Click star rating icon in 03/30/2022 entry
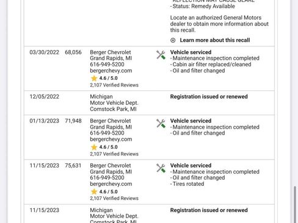The image size is (298, 223). 94,78
